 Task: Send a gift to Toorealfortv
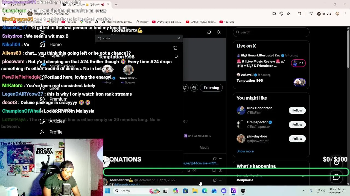(194, 88)
